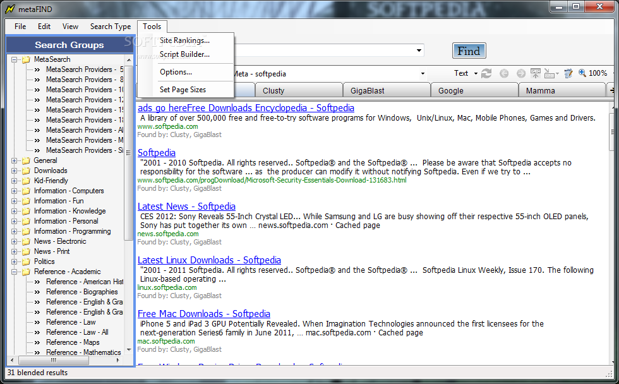The image size is (619, 384).
Task: Click the metaFIND app icon in title bar
Action: [x=10, y=9]
